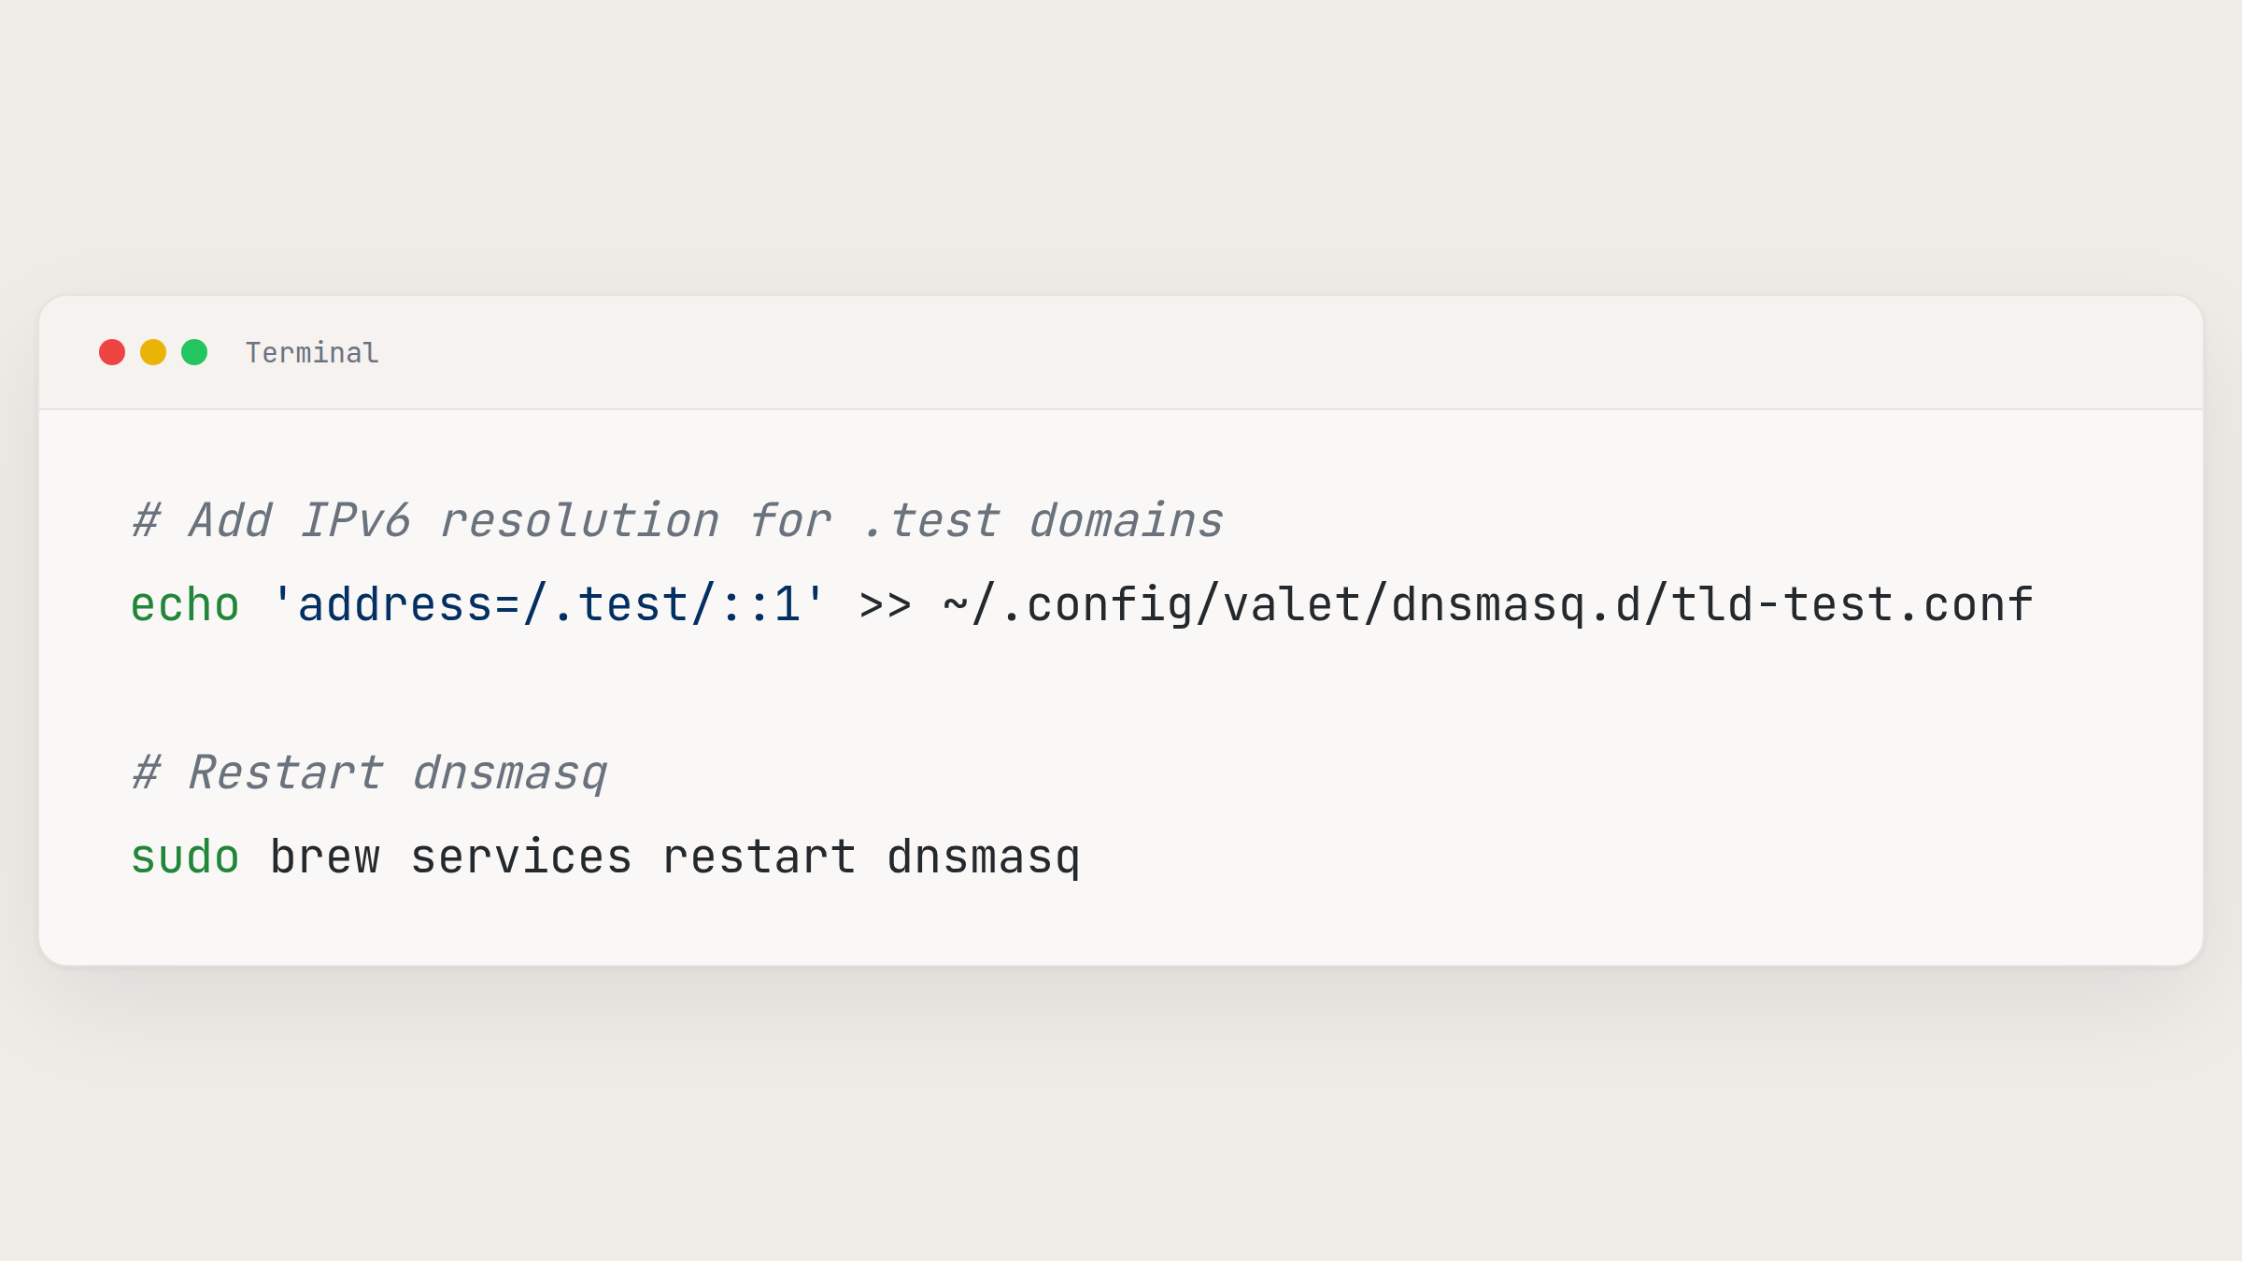Click dnsmasq at end of sudo command
This screenshot has height=1261, width=2242.
click(x=983, y=857)
